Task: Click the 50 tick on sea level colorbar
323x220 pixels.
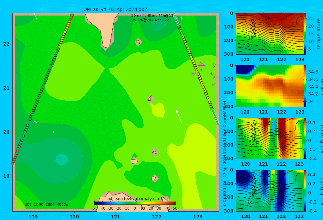Action: [175, 208]
